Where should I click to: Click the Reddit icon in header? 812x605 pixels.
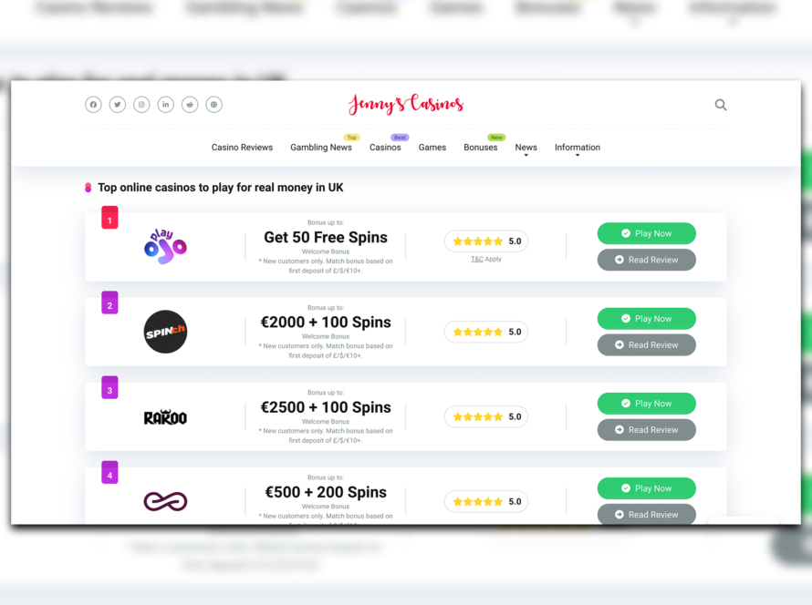click(190, 105)
